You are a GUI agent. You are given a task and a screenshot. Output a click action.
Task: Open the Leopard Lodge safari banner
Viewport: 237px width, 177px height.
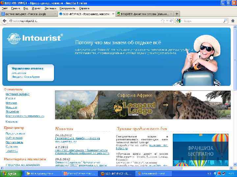click(143, 105)
